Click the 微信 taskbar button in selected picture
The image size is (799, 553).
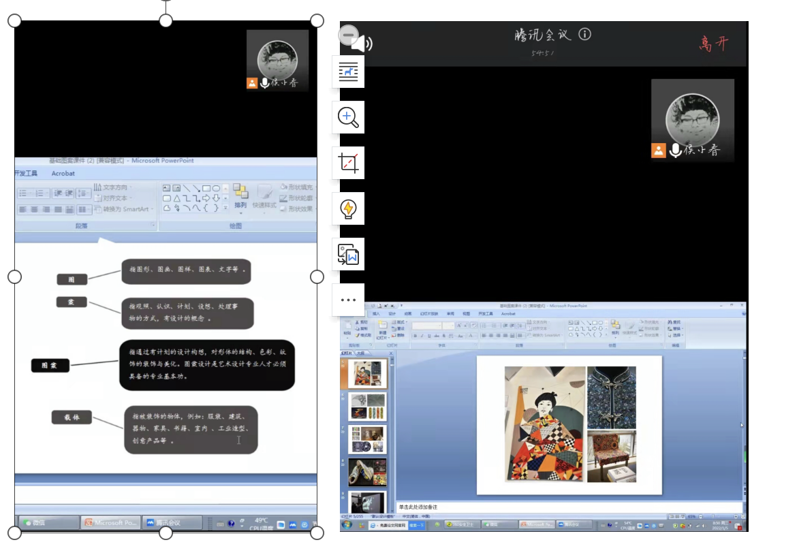click(48, 523)
